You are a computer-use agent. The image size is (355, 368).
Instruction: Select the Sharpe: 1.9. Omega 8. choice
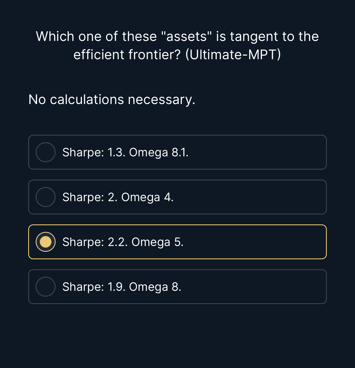177,287
